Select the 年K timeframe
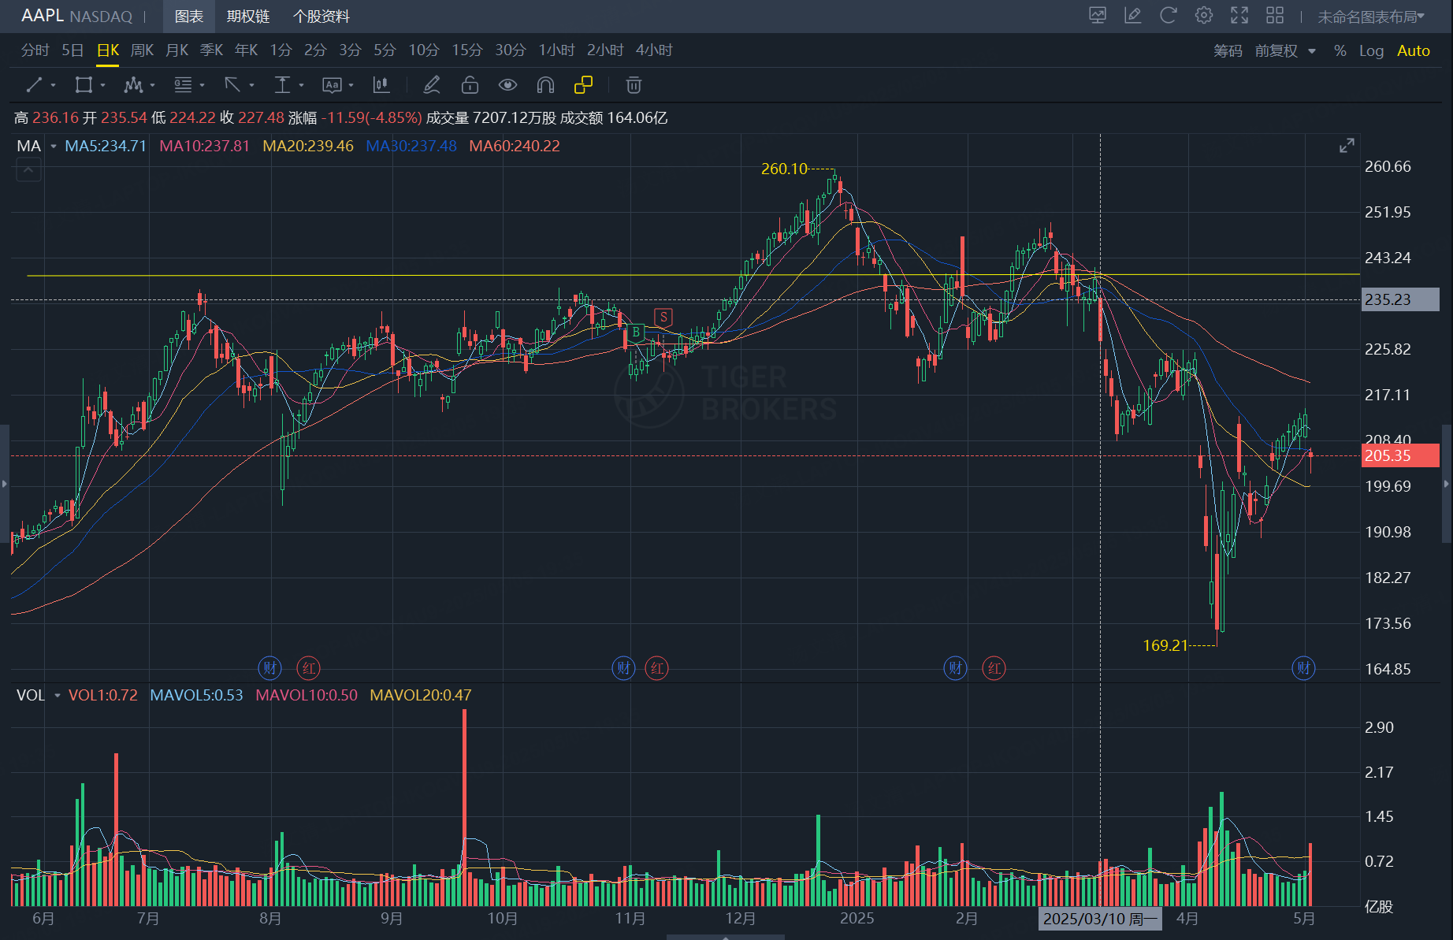This screenshot has height=940, width=1453. click(246, 50)
